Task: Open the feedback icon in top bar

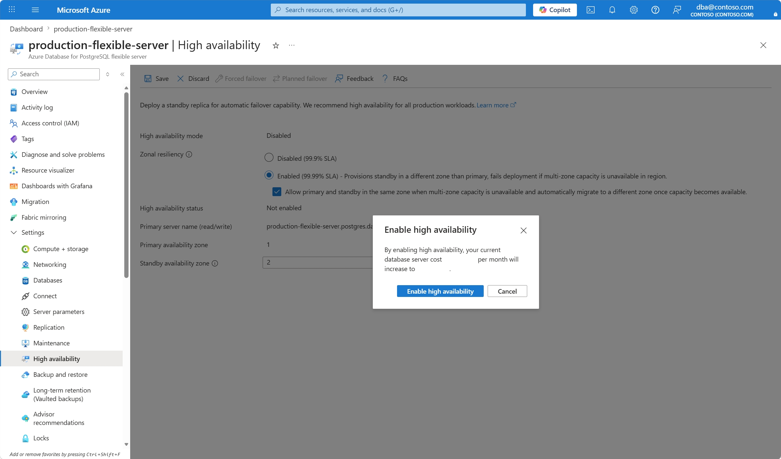Action: click(x=677, y=10)
